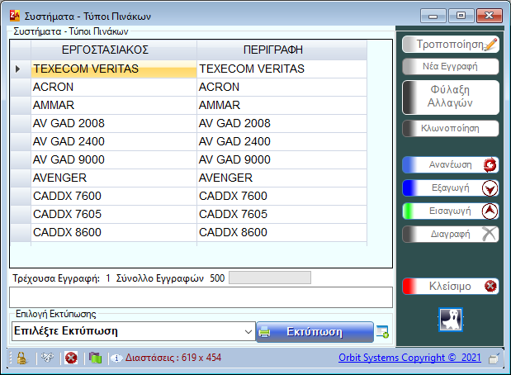Click the padlock icon in the status bar
This screenshot has height=375, width=511.
point(21,358)
